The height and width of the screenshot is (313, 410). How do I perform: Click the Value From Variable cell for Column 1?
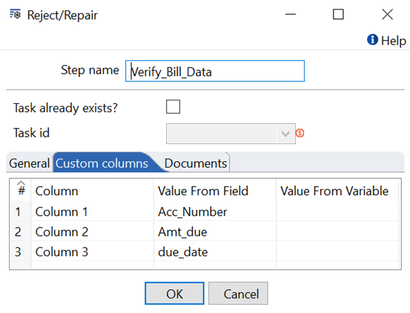(x=338, y=212)
